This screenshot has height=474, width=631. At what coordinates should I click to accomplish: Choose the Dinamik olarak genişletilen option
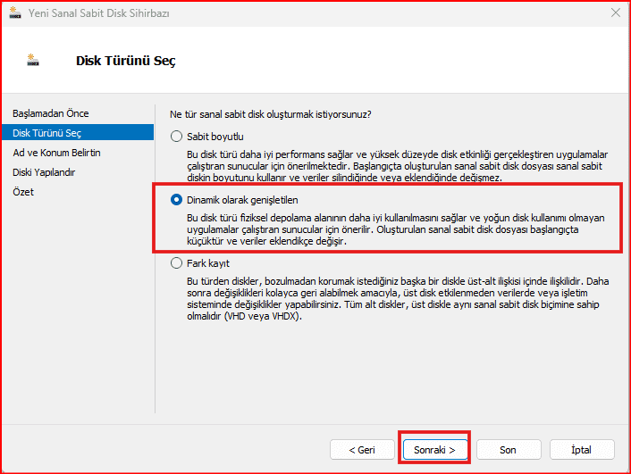point(176,200)
